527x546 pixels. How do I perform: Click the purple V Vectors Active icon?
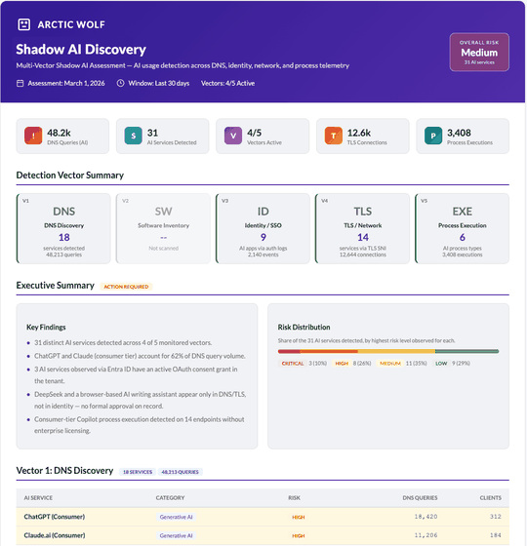[x=233, y=136]
